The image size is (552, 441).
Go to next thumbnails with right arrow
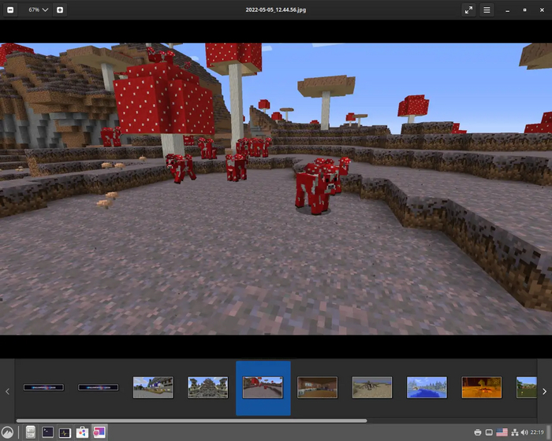pyautogui.click(x=544, y=391)
